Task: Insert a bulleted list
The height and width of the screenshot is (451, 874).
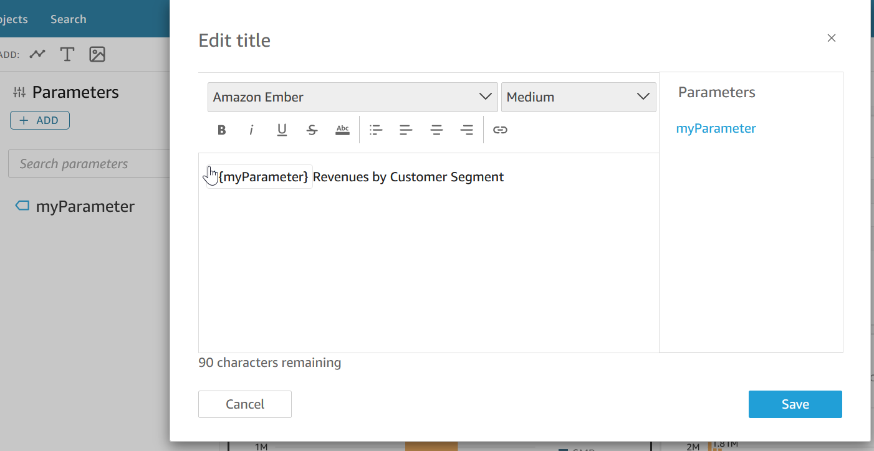Action: point(375,130)
